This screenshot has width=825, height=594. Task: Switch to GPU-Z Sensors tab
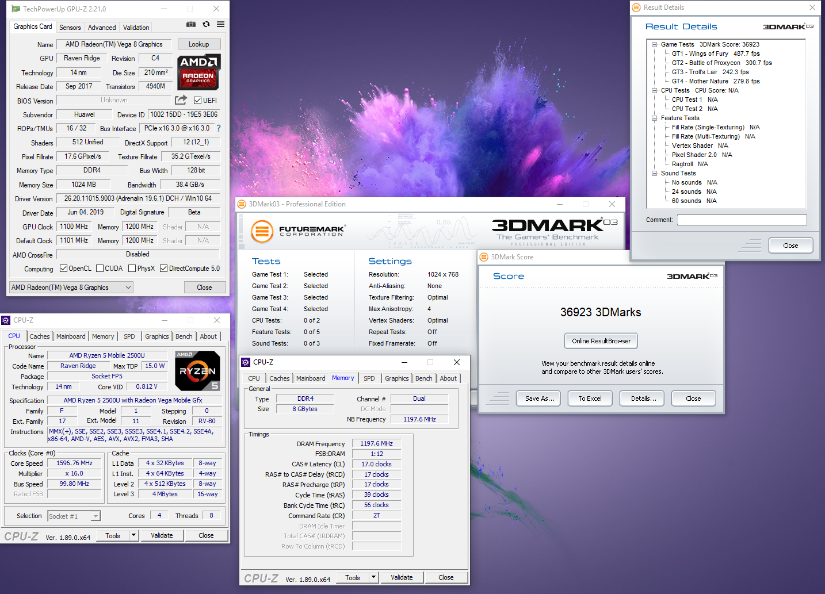(70, 28)
